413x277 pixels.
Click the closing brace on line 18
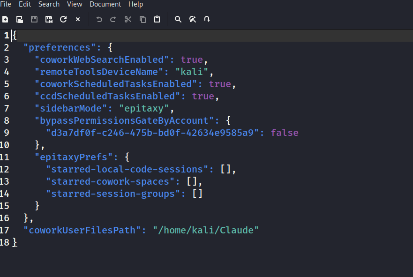(x=15, y=242)
